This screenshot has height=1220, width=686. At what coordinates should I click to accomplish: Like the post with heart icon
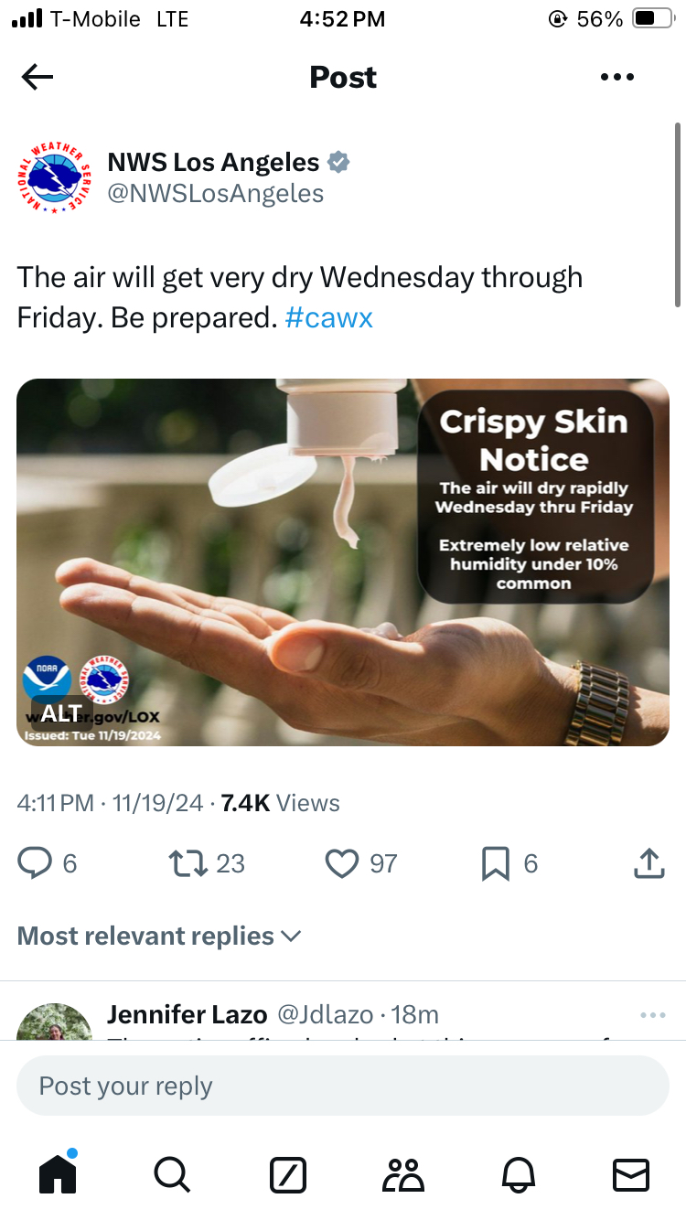click(x=342, y=863)
